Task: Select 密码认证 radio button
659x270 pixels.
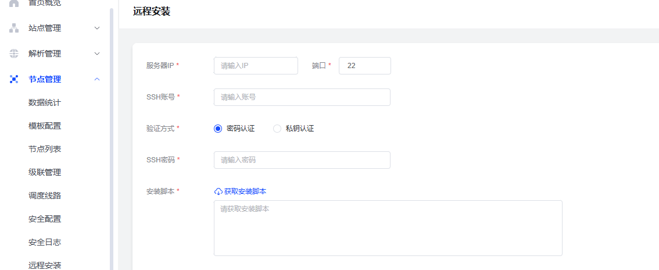Action: coord(218,129)
